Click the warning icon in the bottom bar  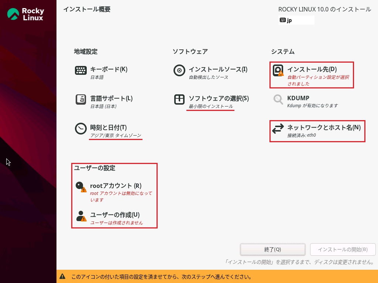pos(63,276)
